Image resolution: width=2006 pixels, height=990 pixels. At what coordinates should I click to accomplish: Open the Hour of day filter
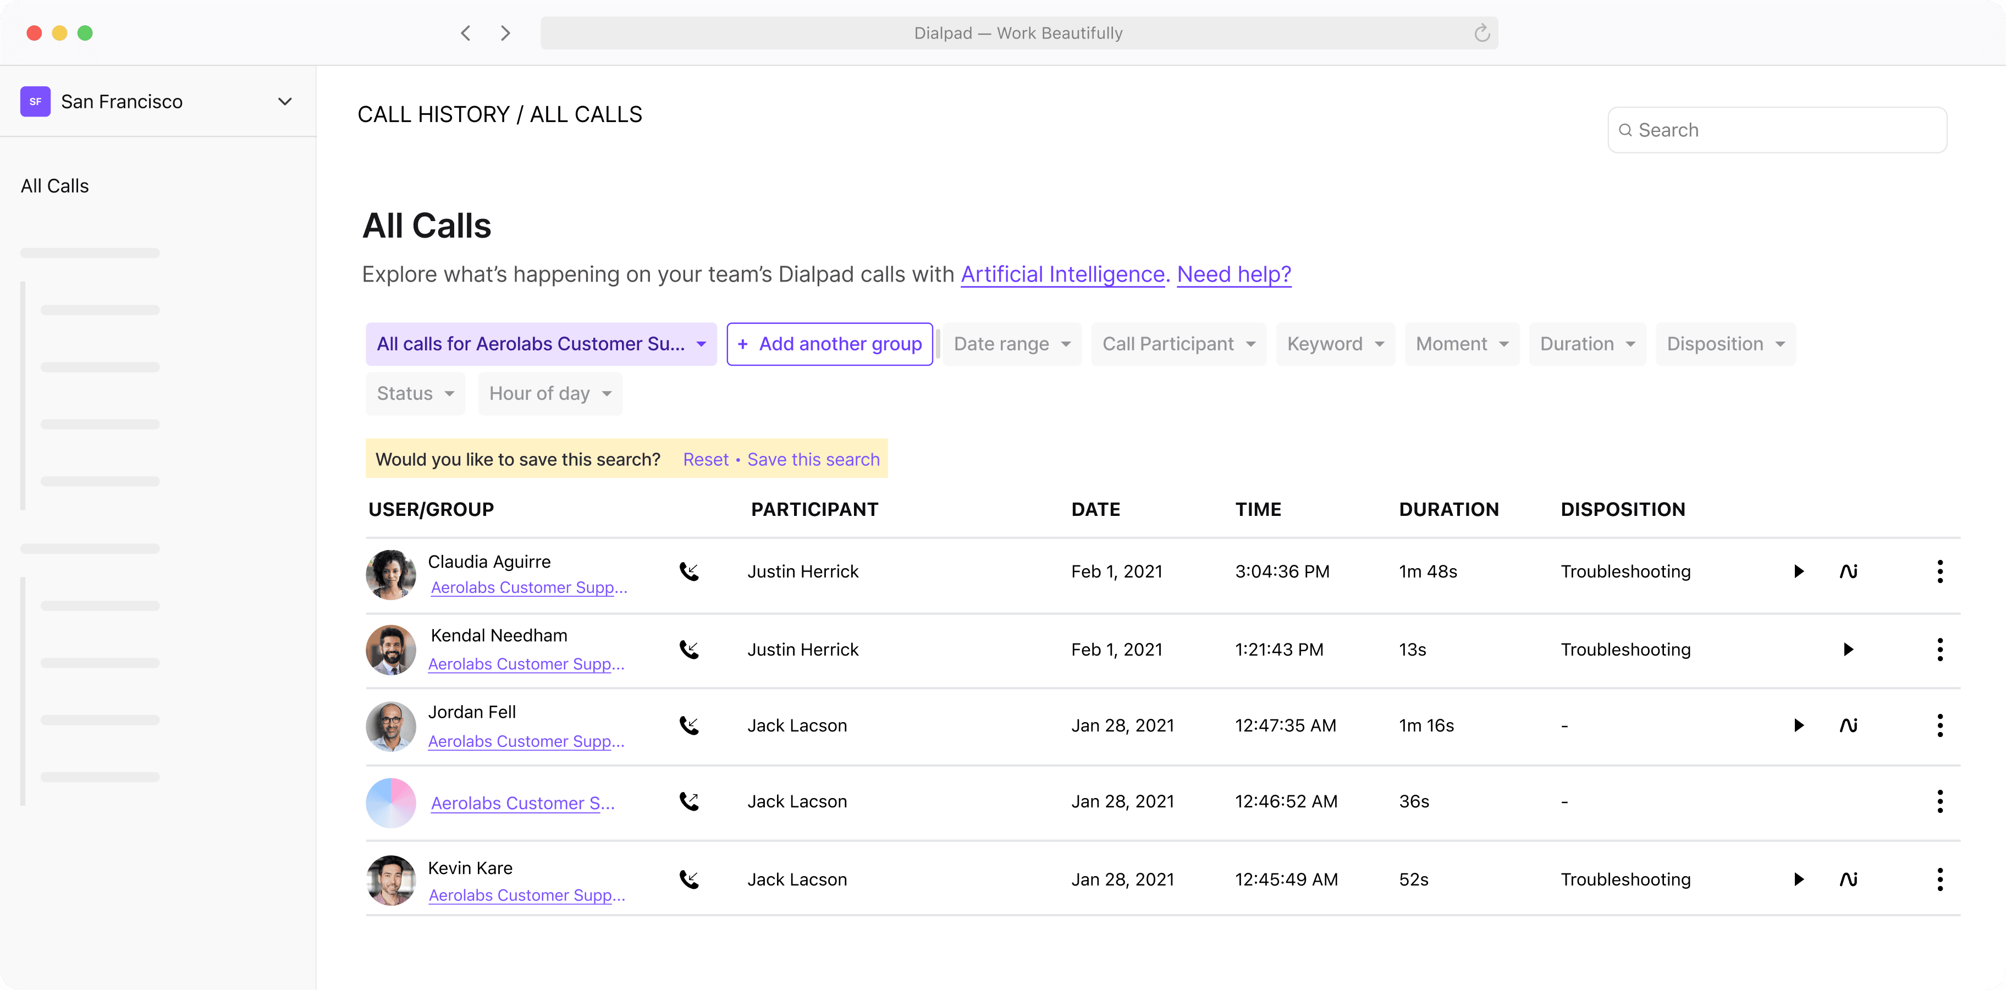click(550, 393)
